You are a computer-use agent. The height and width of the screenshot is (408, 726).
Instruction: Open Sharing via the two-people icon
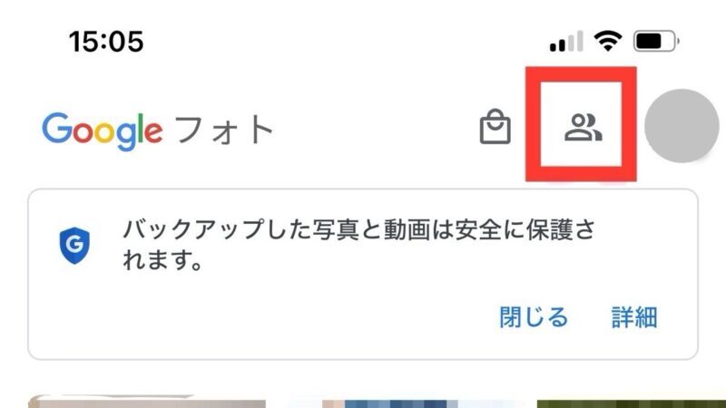[x=583, y=127]
